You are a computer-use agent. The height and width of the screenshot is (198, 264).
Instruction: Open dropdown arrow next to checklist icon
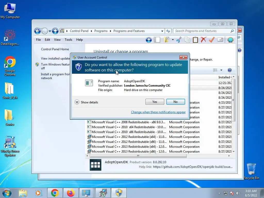click(x=173, y=40)
